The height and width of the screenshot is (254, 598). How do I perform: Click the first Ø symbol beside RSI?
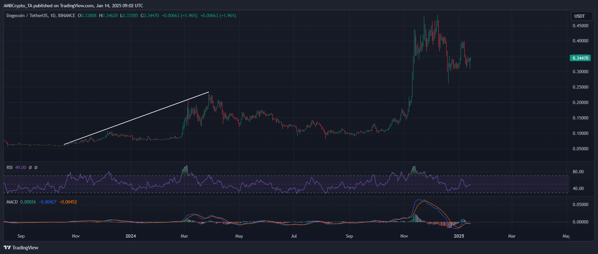(x=30, y=167)
